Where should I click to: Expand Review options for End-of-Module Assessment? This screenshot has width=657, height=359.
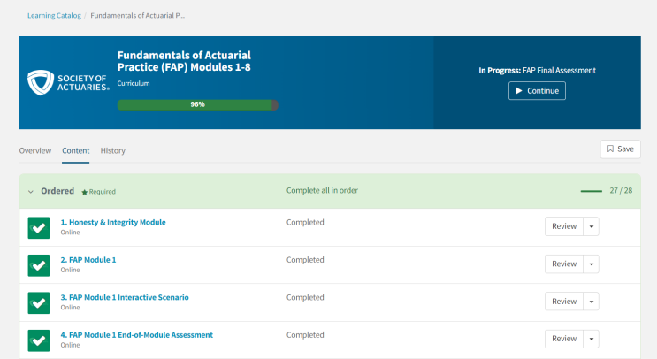point(592,339)
